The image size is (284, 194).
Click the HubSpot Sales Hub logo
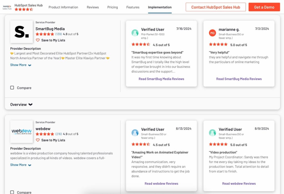pos(7,7)
